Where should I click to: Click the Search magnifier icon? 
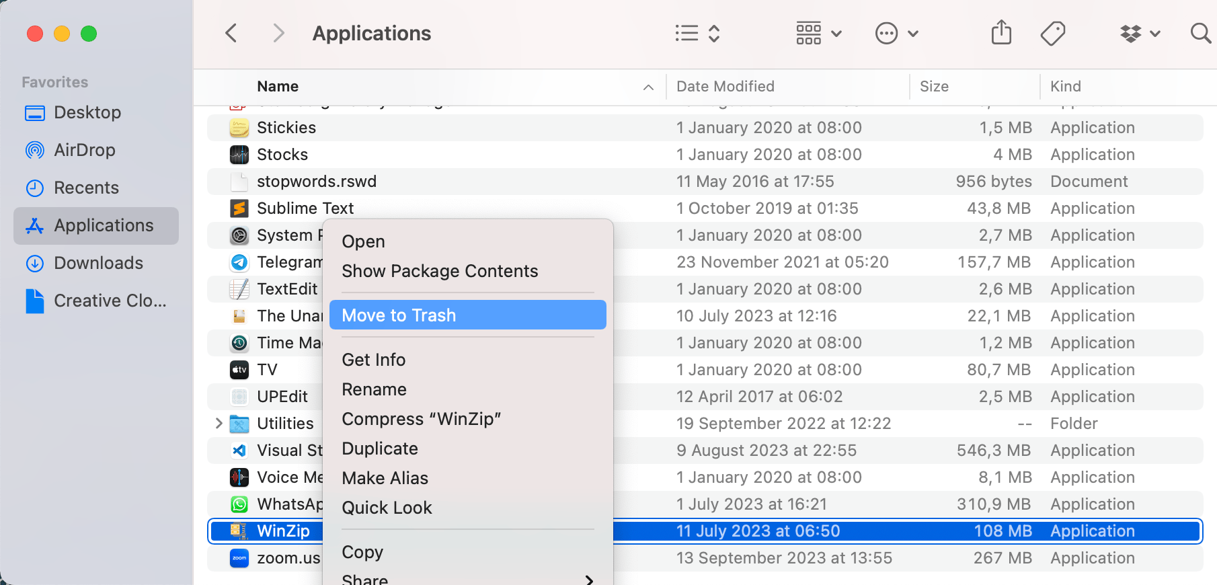click(1200, 33)
